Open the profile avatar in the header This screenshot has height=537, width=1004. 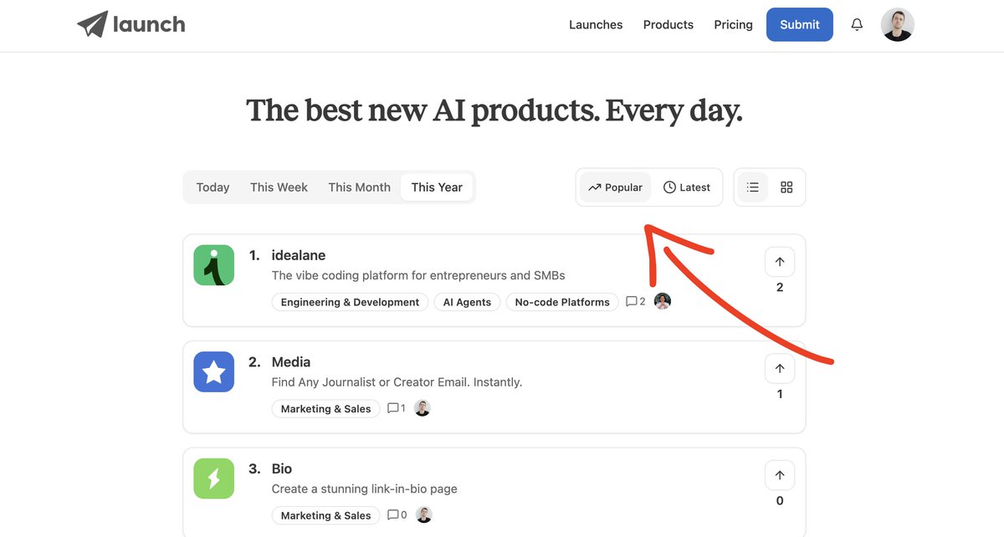click(897, 24)
